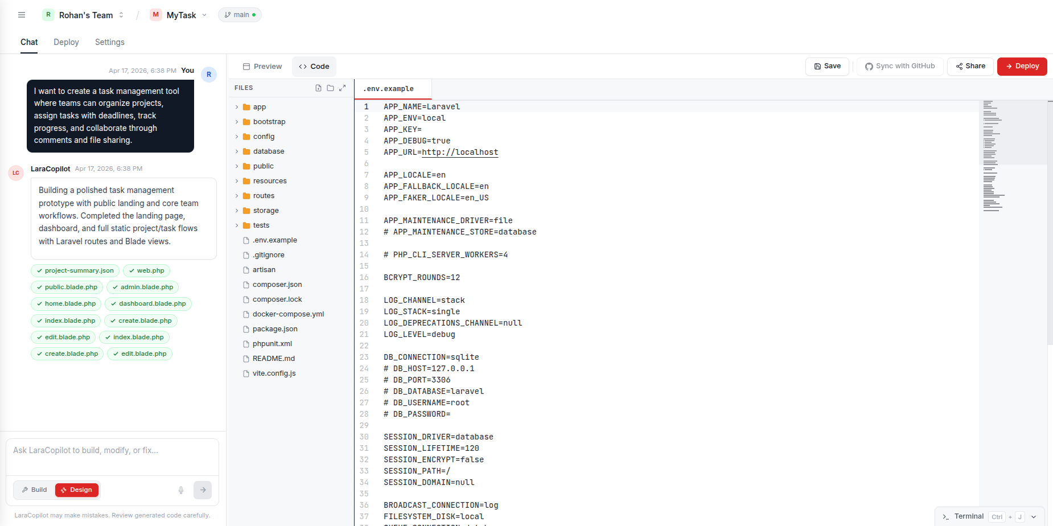The width and height of the screenshot is (1053, 526).
Task: Send the chat message with the arrow icon
Action: click(203, 490)
